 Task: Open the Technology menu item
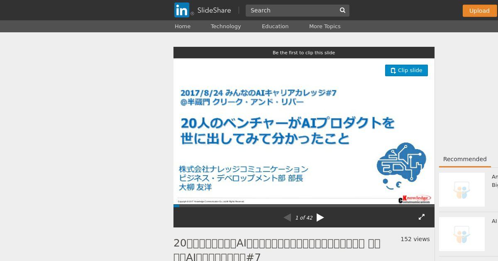[226, 26]
